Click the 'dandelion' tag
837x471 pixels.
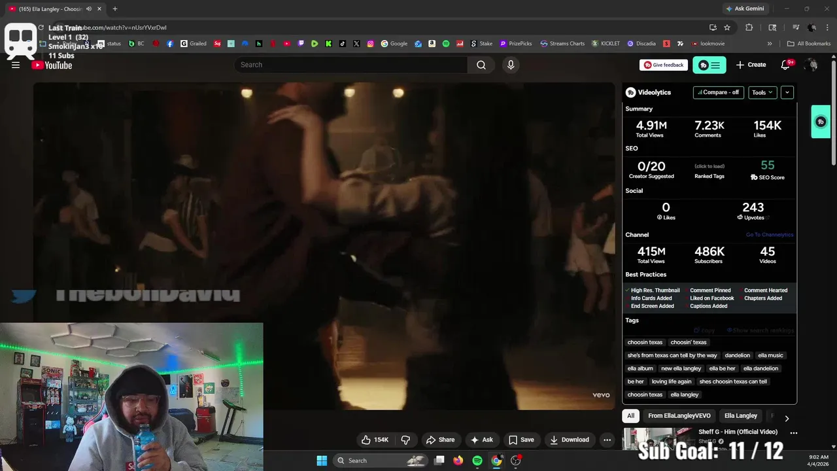click(x=737, y=355)
